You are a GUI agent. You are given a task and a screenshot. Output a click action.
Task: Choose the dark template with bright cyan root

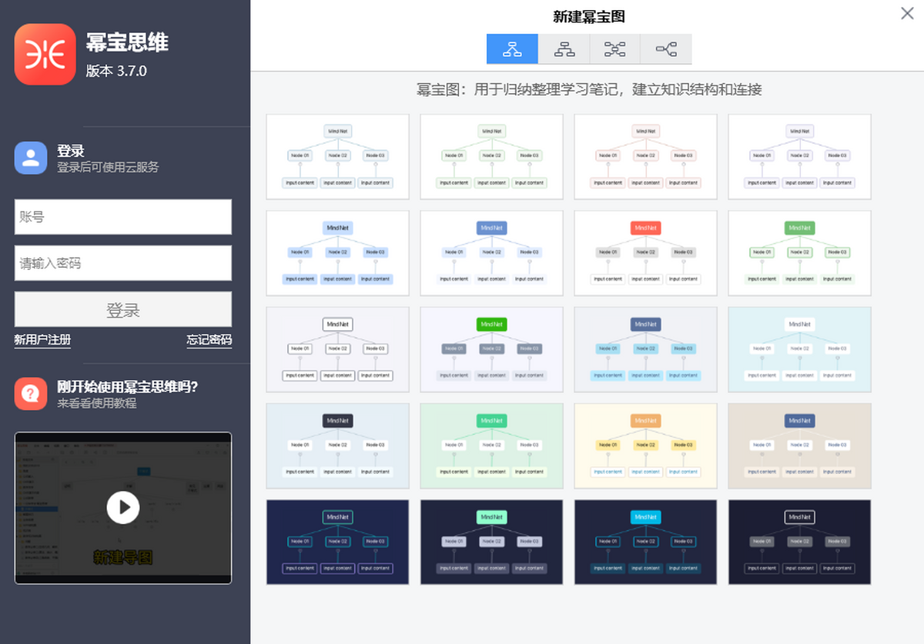pos(645,542)
